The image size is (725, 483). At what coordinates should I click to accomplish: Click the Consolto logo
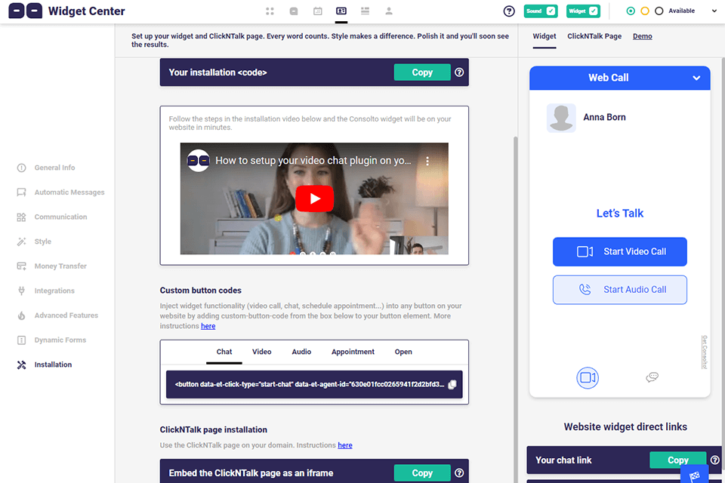[x=26, y=11]
